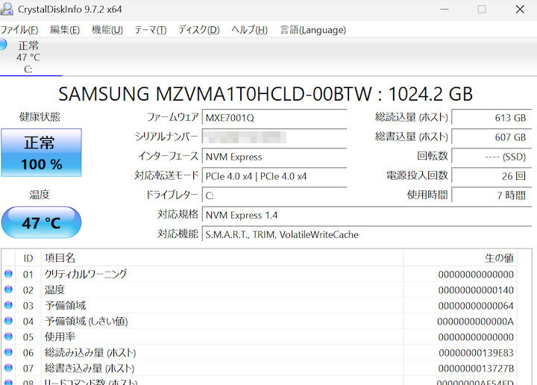537x385 pixels.
Task: Select the C: drive tab at top
Action: [28, 57]
